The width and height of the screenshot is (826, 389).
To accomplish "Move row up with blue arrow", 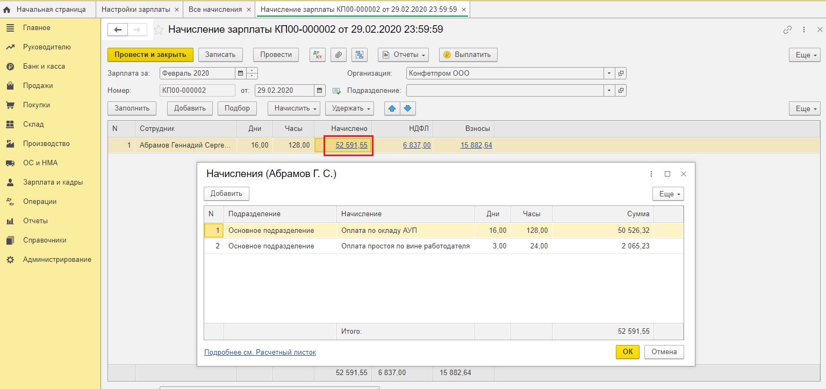I will 392,108.
